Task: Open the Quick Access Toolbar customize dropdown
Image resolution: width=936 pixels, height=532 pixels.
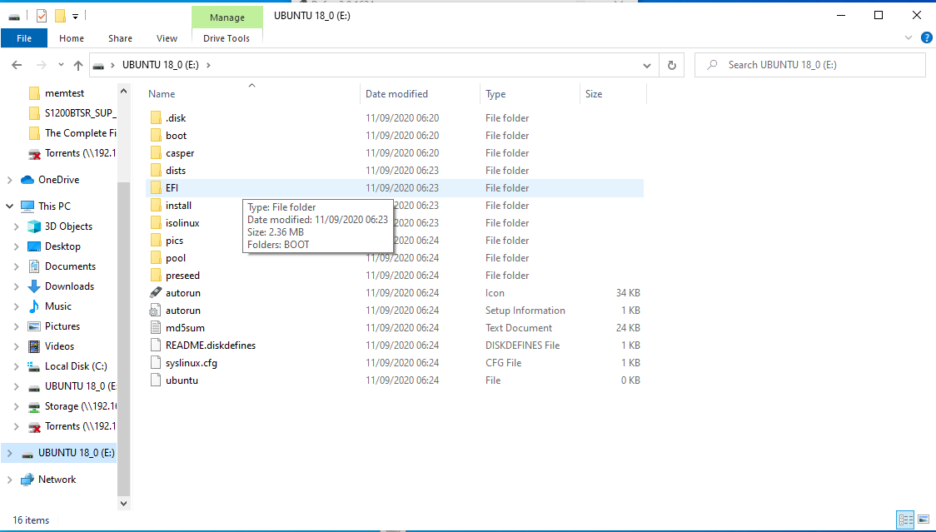Action: 73,15
